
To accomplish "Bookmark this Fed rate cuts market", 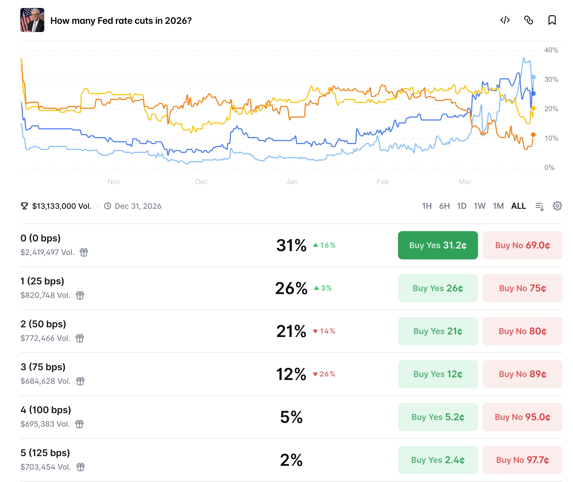I will coord(552,21).
